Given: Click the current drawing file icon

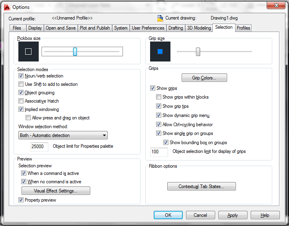Looking at the screenshot, I should click(160, 18).
